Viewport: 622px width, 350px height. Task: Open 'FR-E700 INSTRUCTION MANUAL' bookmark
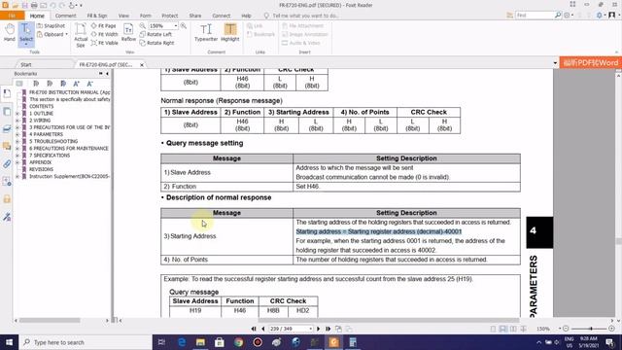tap(70, 92)
